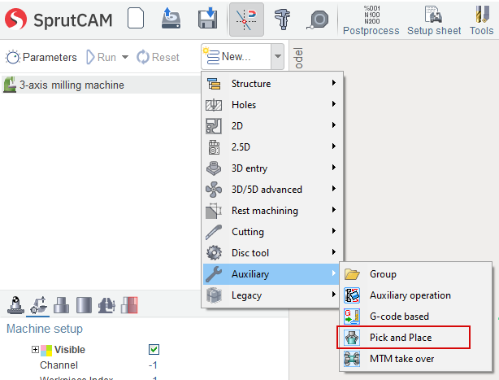Expand the Structure submenu arrow
The height and width of the screenshot is (380, 499).
pos(333,83)
